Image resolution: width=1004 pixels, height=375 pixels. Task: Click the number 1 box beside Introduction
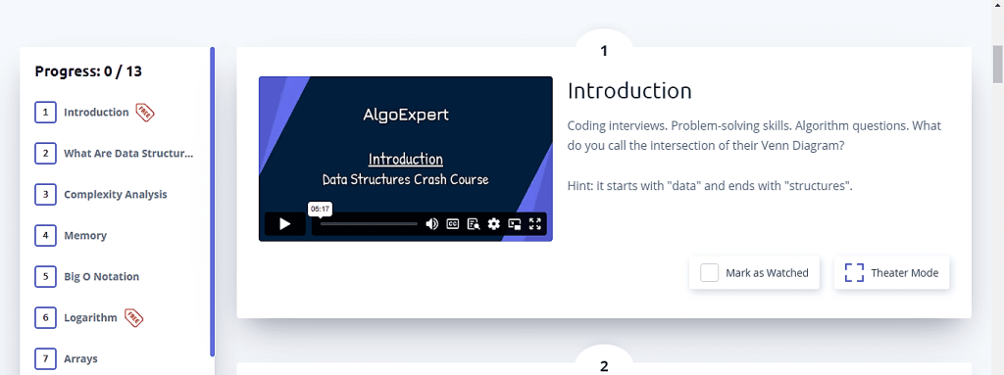pyautogui.click(x=45, y=113)
